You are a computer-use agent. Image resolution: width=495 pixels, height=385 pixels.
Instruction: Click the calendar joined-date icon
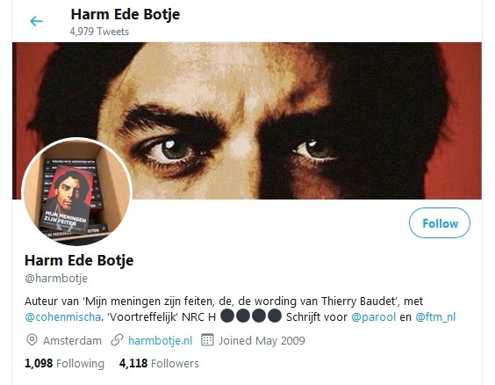207,340
